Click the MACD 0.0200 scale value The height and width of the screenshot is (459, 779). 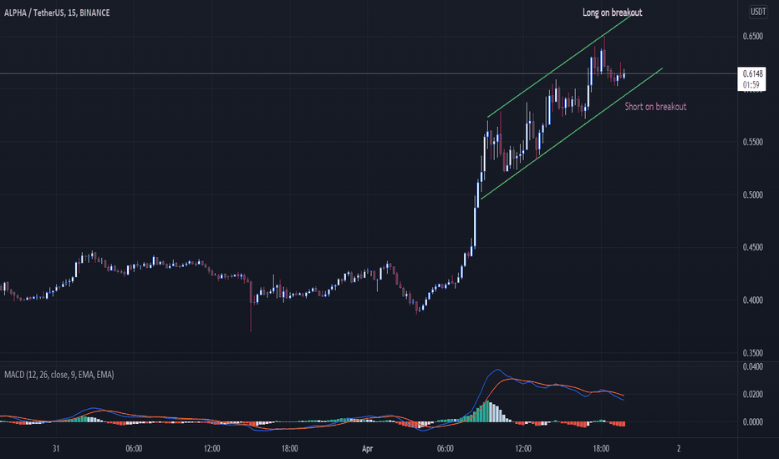tap(752, 395)
